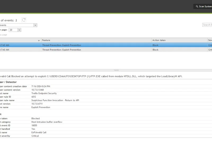The width and height of the screenshot is (212, 141).
Task: Click the threat severity value Critical
Action: (x=35, y=136)
